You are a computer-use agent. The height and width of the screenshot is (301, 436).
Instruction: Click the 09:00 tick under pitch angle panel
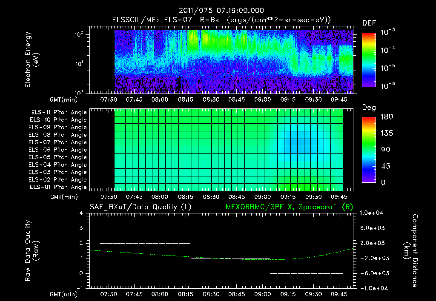(262, 197)
